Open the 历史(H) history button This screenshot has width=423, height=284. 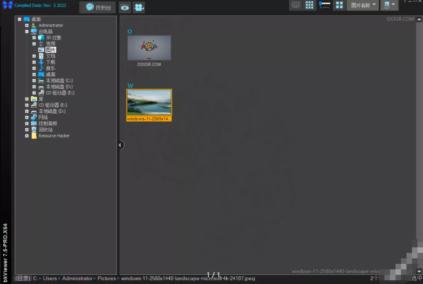click(98, 7)
